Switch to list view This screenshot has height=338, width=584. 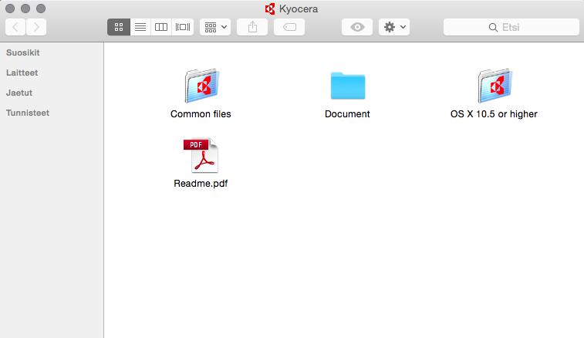[x=140, y=27]
